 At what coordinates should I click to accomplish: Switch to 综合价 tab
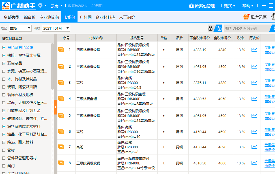[30, 17]
